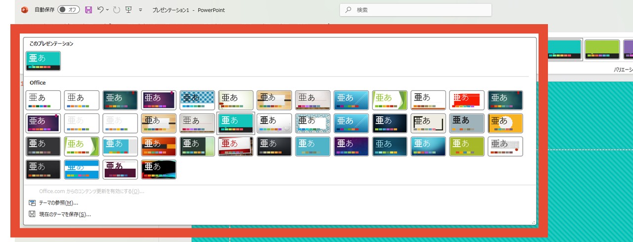633x242 pixels.
Task: Select the current theme under このプレゼンテーション
Action: [44, 61]
